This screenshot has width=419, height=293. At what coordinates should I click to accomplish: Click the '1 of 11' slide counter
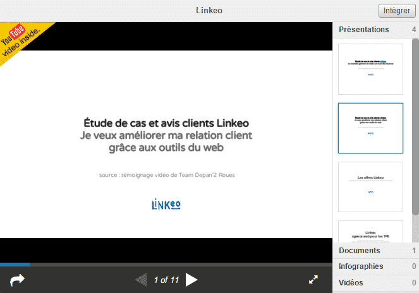pos(166,280)
